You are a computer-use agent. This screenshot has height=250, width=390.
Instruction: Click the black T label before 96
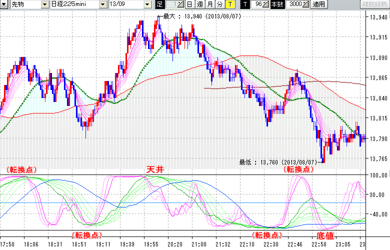pyautogui.click(x=245, y=4)
